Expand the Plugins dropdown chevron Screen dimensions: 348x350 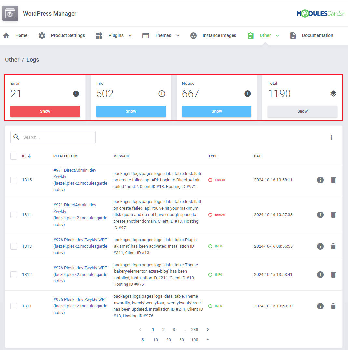pyautogui.click(x=130, y=36)
